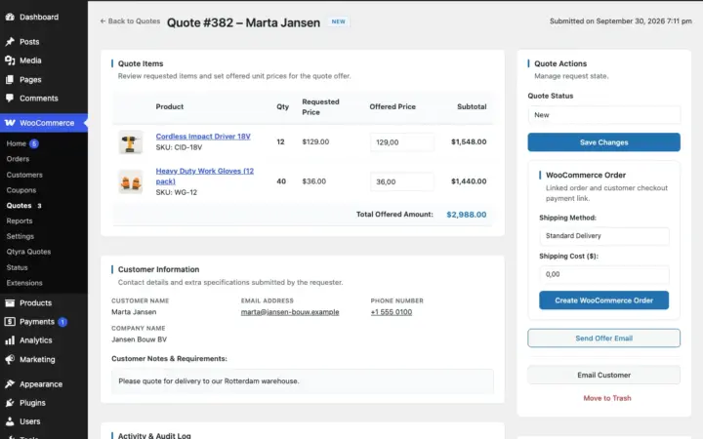Click the Save Changes button
This screenshot has height=439, width=703.
[x=603, y=142]
